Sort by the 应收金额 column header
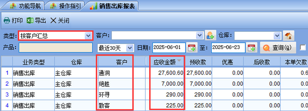This screenshot has height=111, width=308. click(167, 62)
